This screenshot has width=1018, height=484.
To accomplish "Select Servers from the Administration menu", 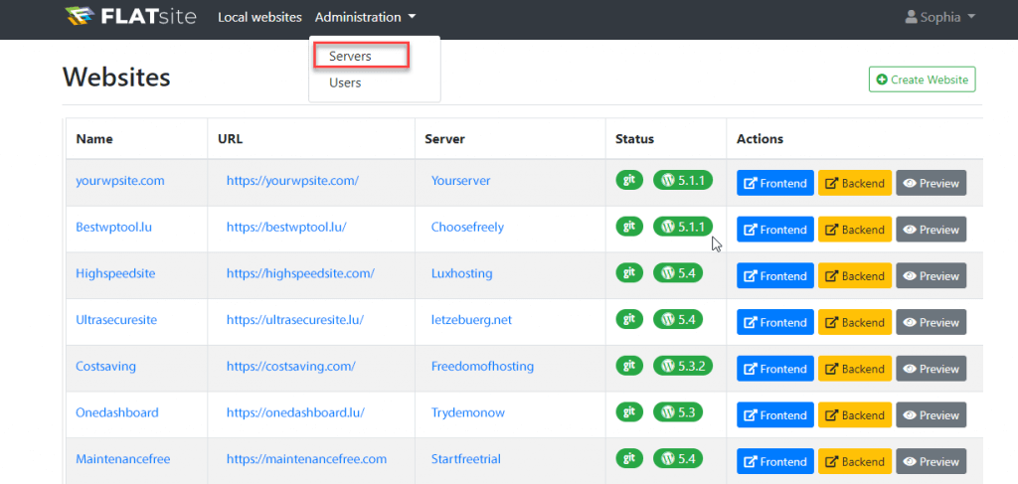I will click(x=362, y=56).
